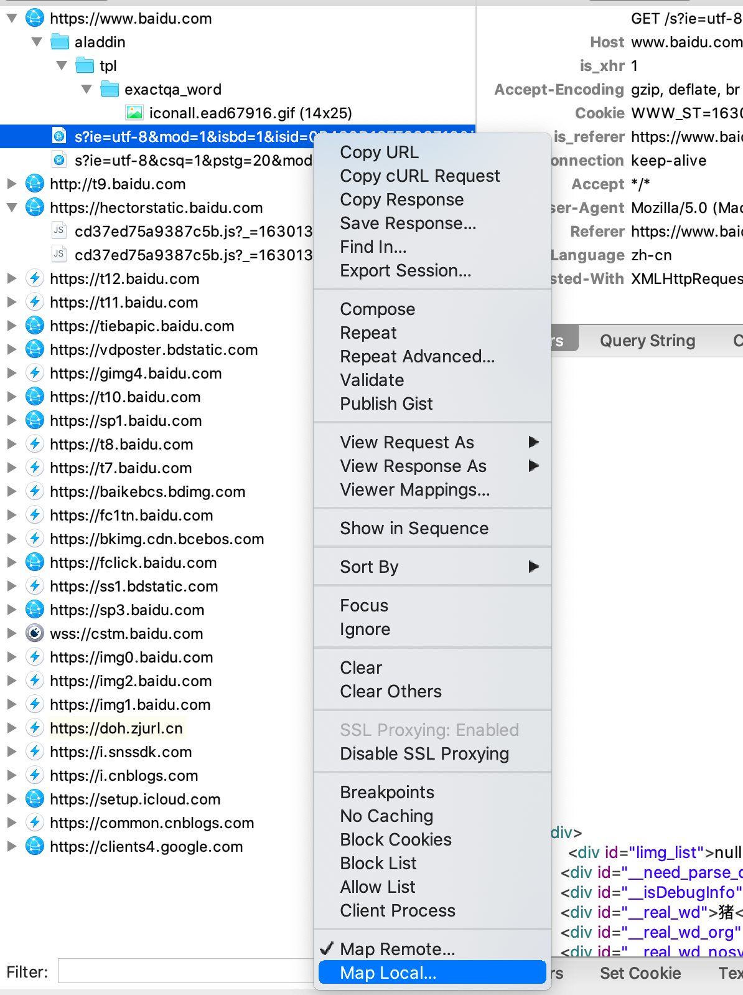The height and width of the screenshot is (995, 743).
Task: Select the https://bkimg.cdn.bcebos.com host row
Action: (x=157, y=539)
